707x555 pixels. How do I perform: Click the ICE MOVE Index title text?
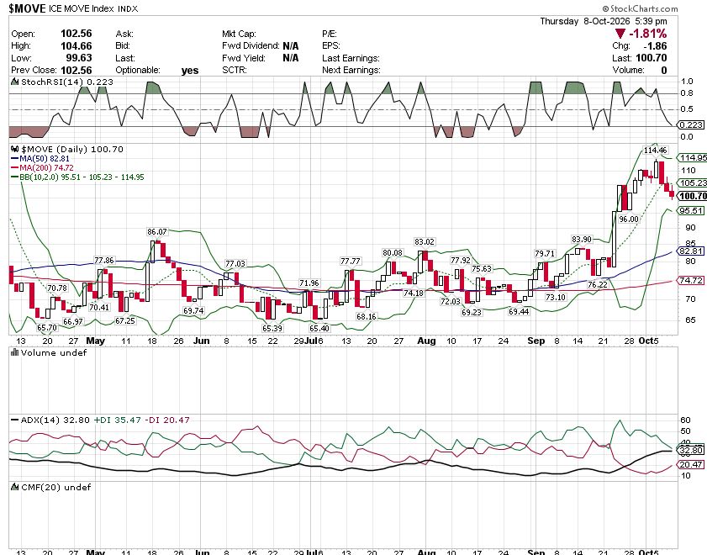pyautogui.click(x=82, y=9)
